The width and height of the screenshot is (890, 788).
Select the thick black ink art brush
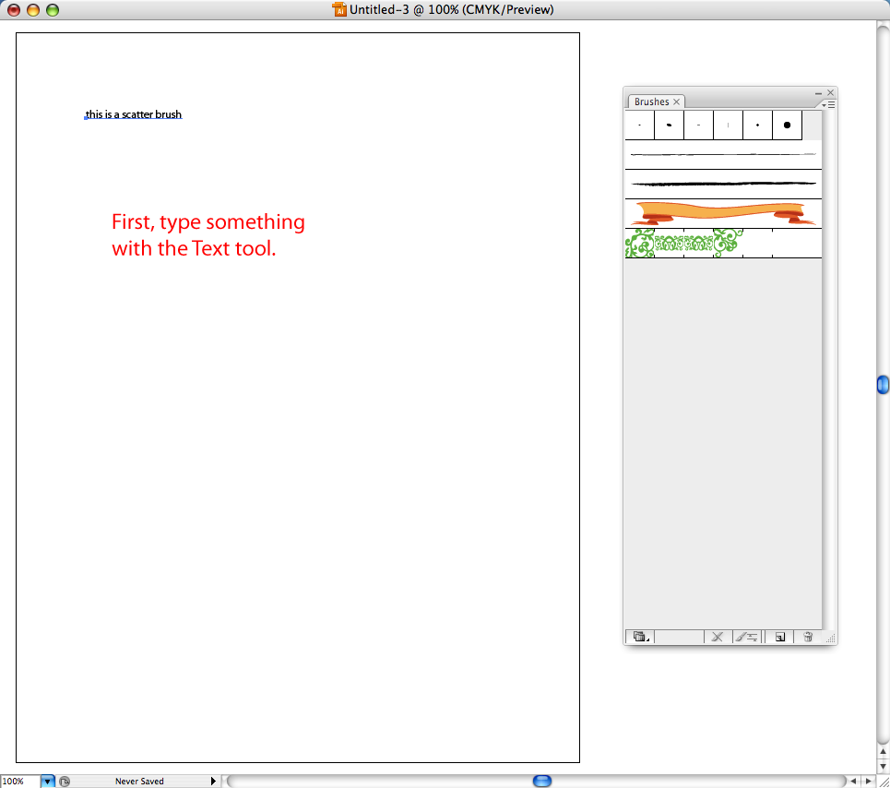click(723, 184)
